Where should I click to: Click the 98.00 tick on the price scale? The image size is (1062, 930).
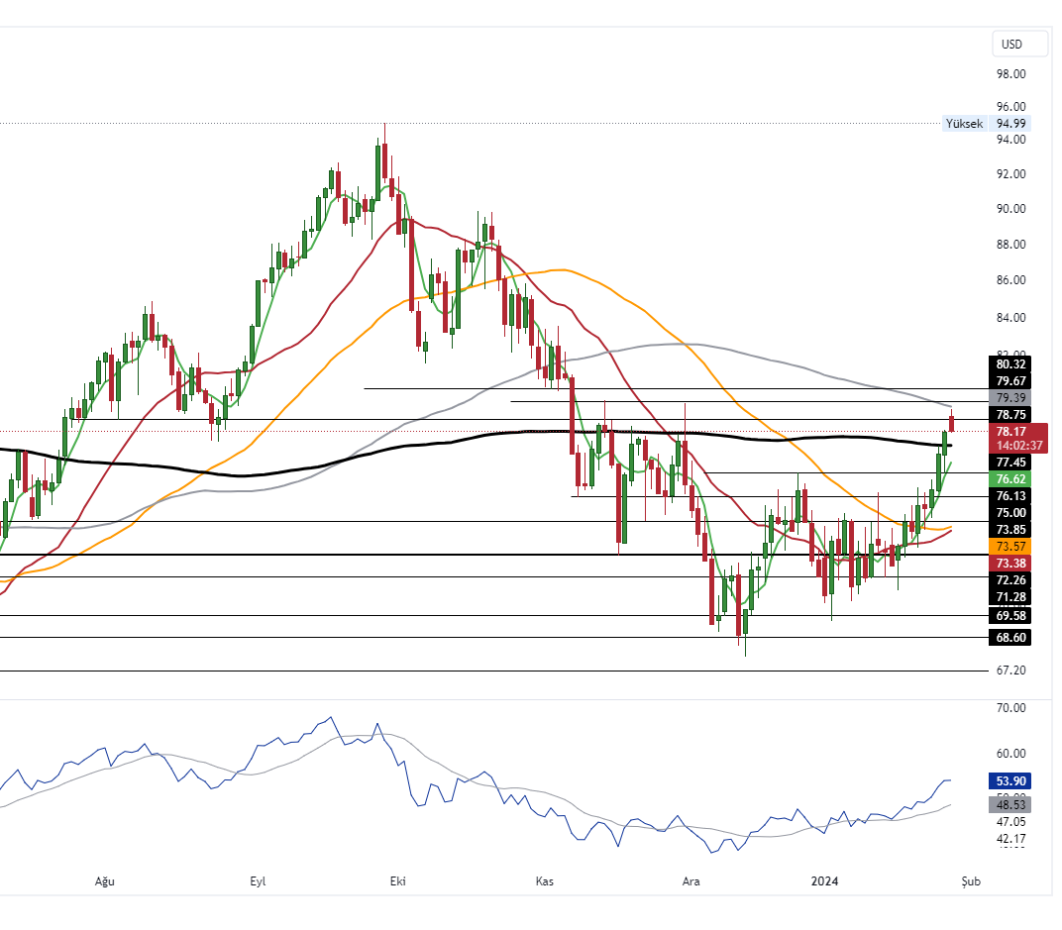(x=1010, y=74)
